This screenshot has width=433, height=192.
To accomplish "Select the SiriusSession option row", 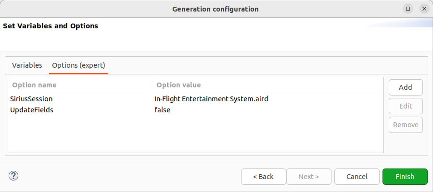I will pyautogui.click(x=31, y=99).
